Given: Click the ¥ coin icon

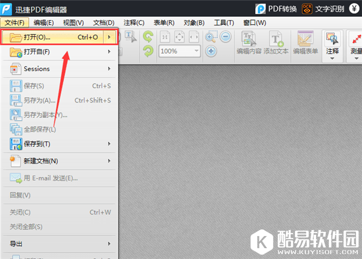Looking at the screenshot, I should click(x=354, y=8).
